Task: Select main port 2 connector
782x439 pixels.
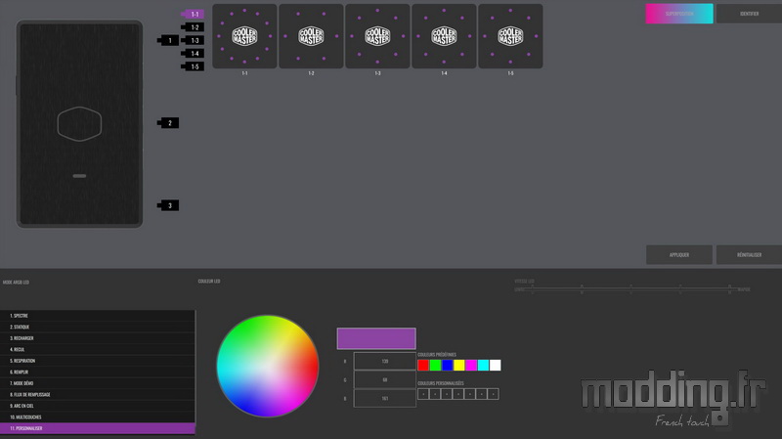Action: (x=168, y=123)
